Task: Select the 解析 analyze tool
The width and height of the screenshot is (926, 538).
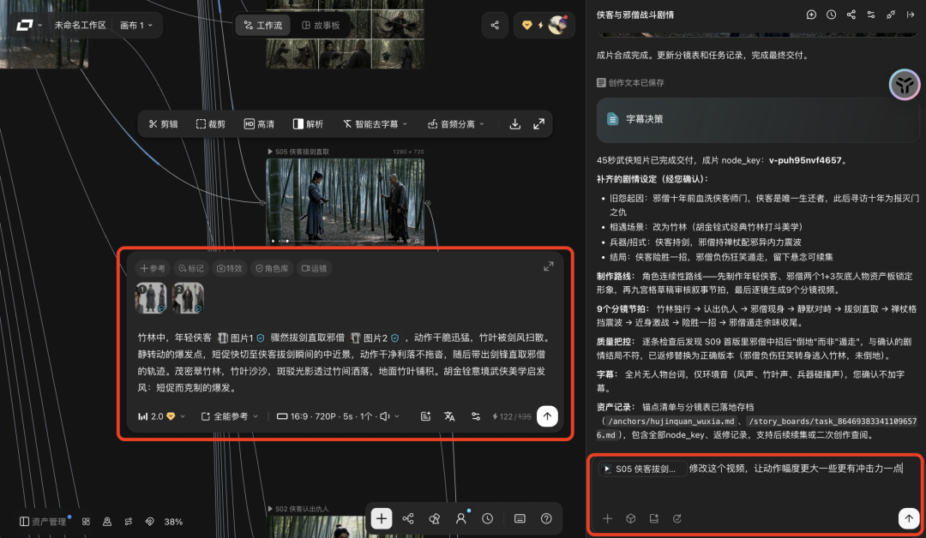Action: coord(308,124)
